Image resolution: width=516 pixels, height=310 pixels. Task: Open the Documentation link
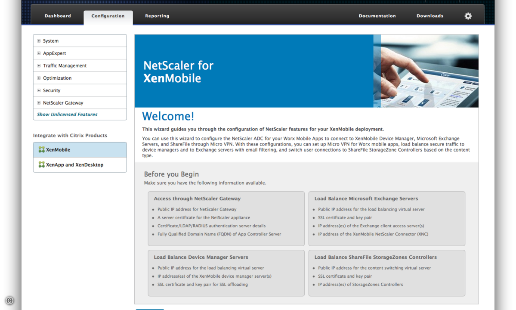tap(377, 16)
